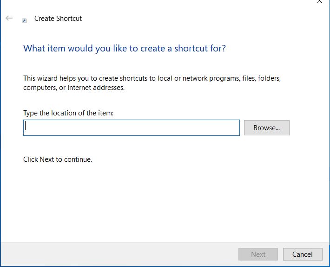Click the "Click Next to continue" text

point(58,159)
